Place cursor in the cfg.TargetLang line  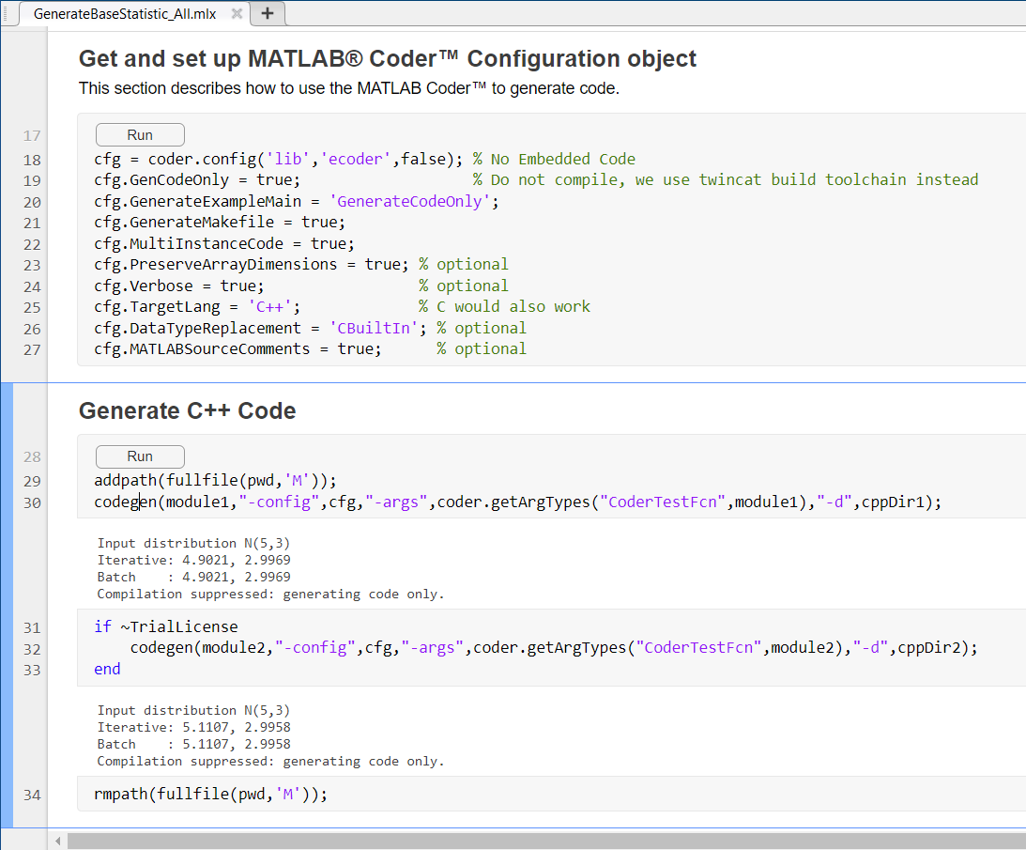point(197,307)
